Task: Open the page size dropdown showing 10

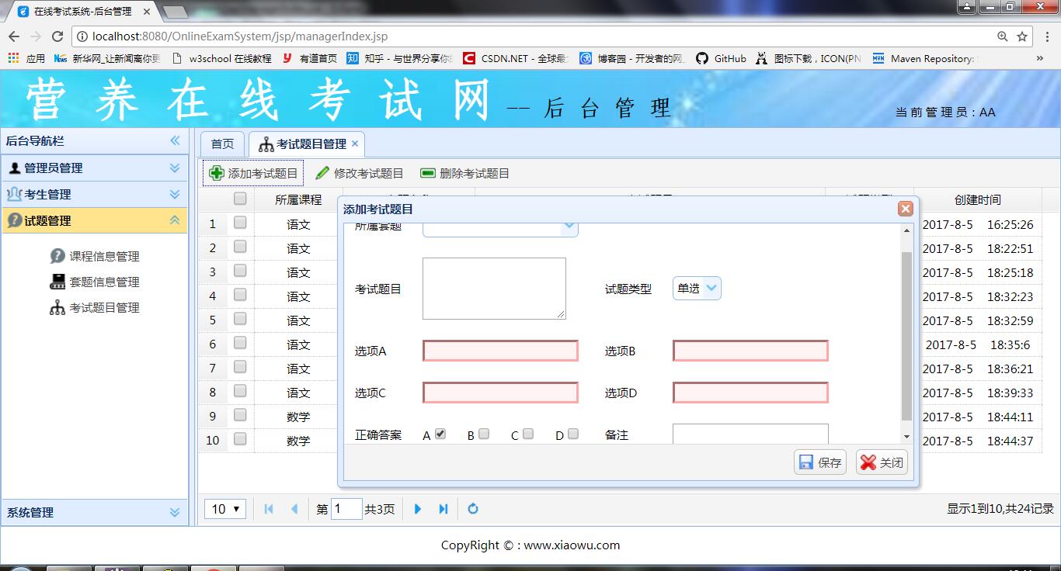Action: pyautogui.click(x=225, y=509)
